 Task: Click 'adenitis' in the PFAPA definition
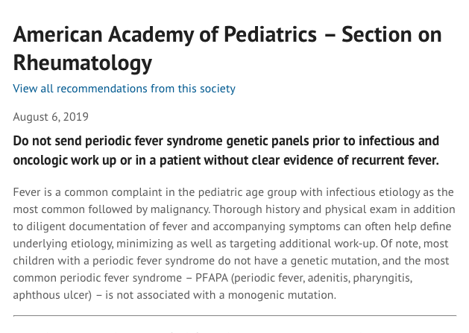click(328, 278)
